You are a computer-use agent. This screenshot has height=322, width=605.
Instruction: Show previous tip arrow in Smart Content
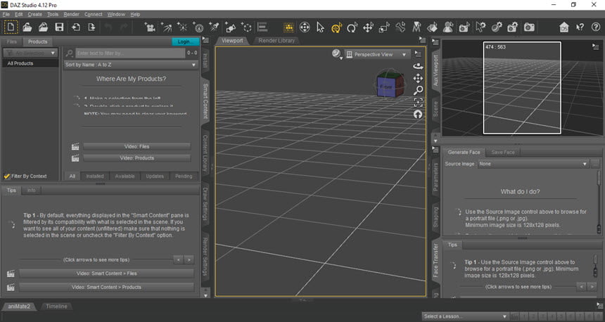coord(178,260)
